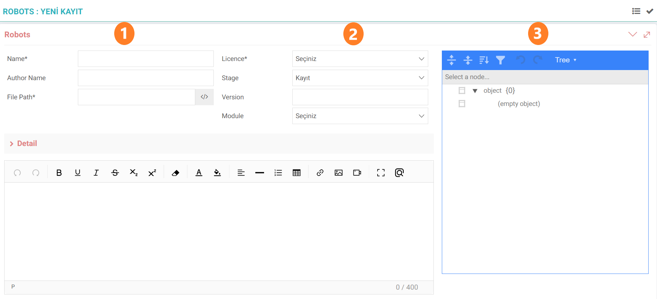Insert an image via the toolbar icon
The width and height of the screenshot is (657, 299).
tap(338, 172)
